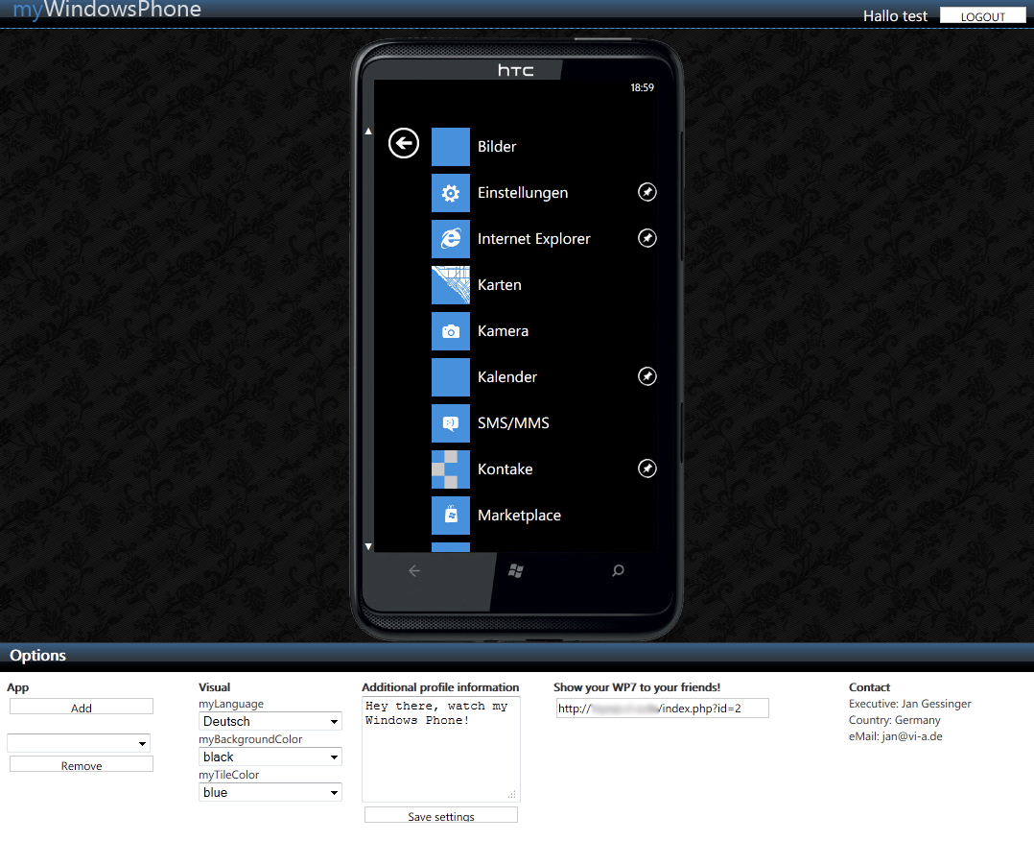Click the Save settings button
The height and width of the screenshot is (865, 1034).
coord(441,815)
